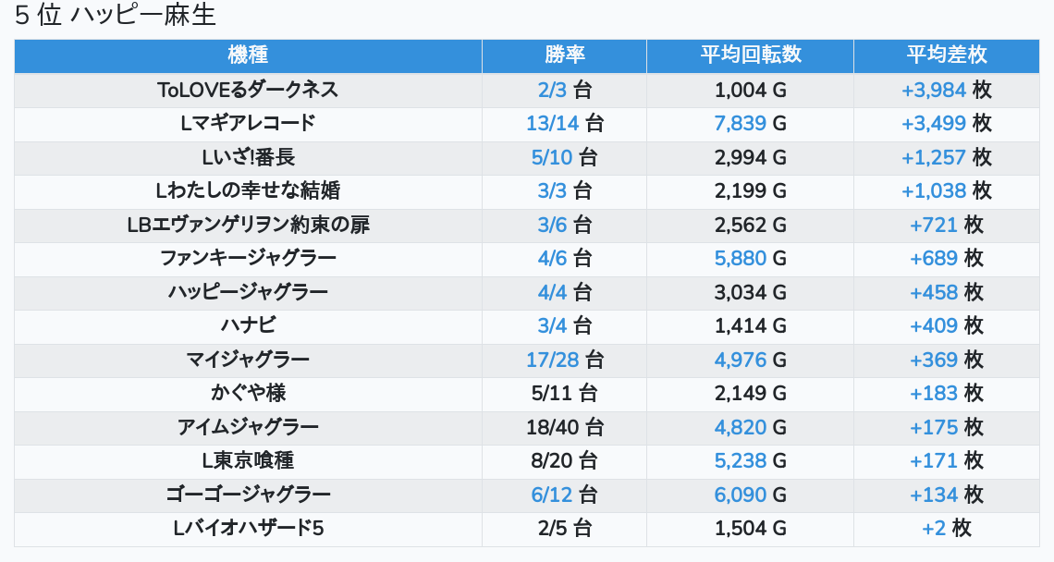Screen dimensions: 1054x562
Task: Click the 5,880 spins for ファンキージャグラー
Action: tap(740, 258)
